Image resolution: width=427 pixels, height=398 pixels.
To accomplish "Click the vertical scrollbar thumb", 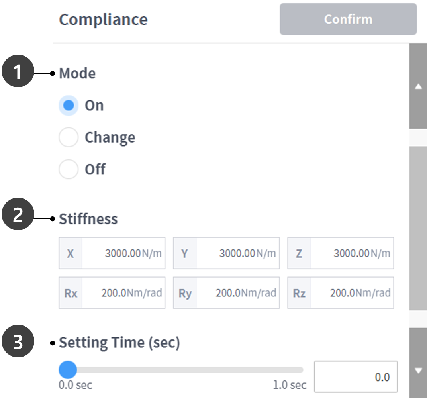I will 418,227.
